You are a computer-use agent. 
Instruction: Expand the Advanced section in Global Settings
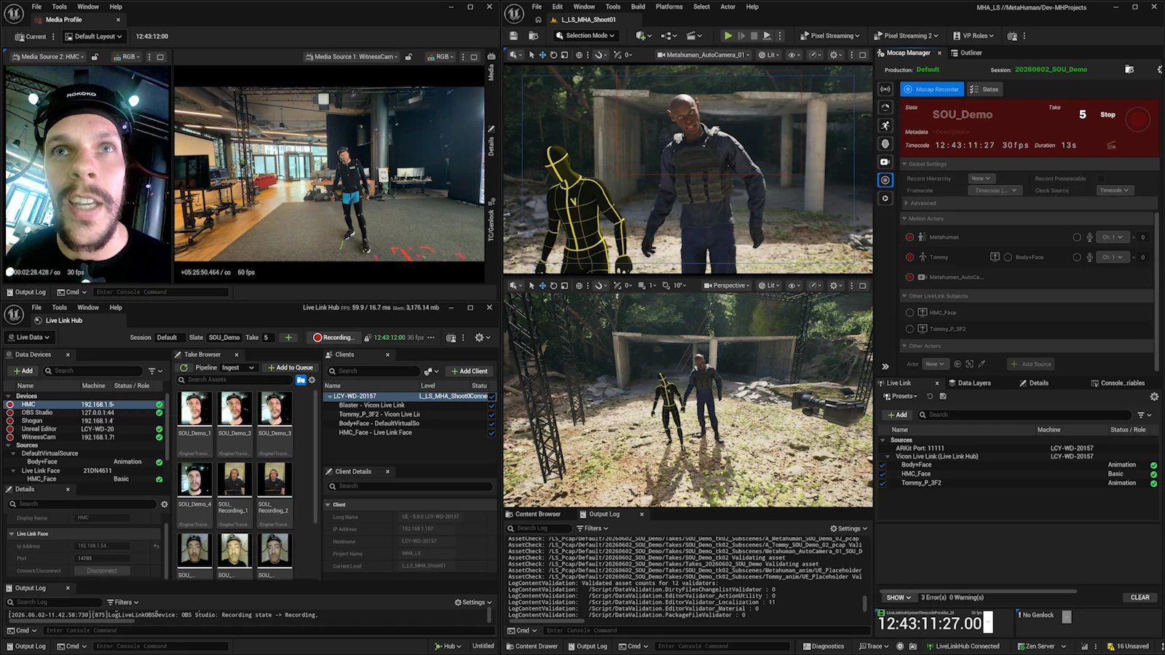(x=907, y=203)
